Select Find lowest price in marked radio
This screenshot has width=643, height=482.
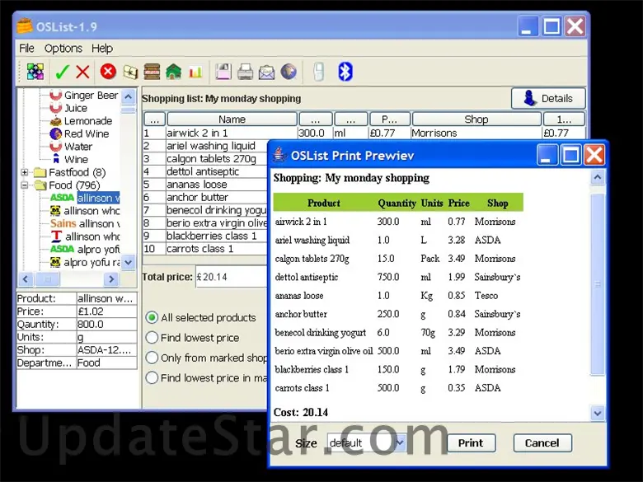(x=152, y=378)
